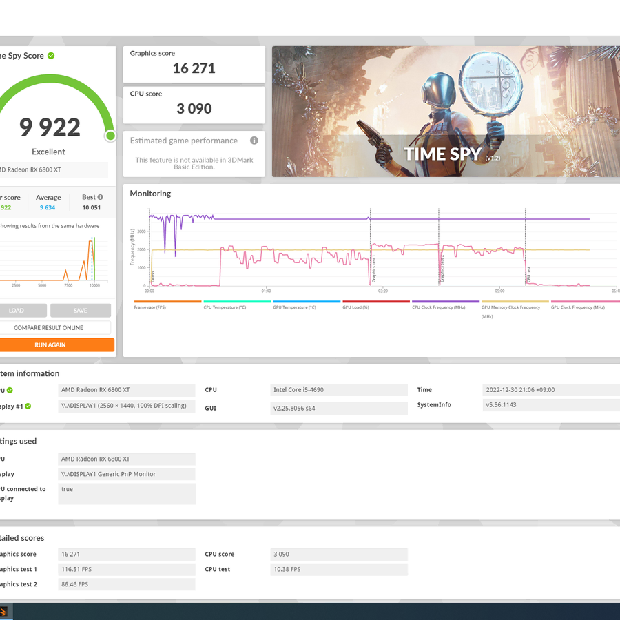Screen dimensions: 620x620
Task: Click the SystemInfo version v5.56.1143
Action: coord(551,405)
